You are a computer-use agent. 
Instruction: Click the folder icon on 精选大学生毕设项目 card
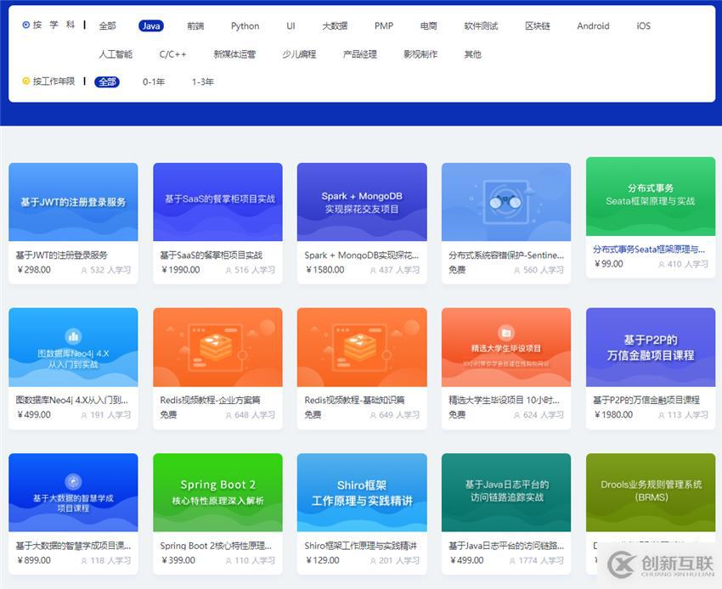506,332
